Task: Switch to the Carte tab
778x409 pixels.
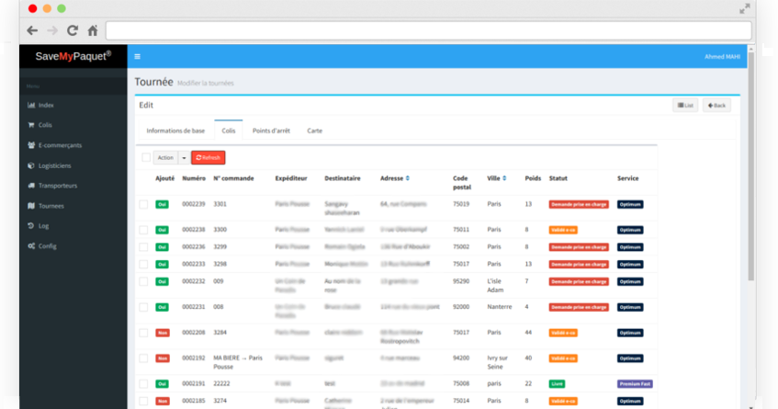Action: tap(314, 131)
